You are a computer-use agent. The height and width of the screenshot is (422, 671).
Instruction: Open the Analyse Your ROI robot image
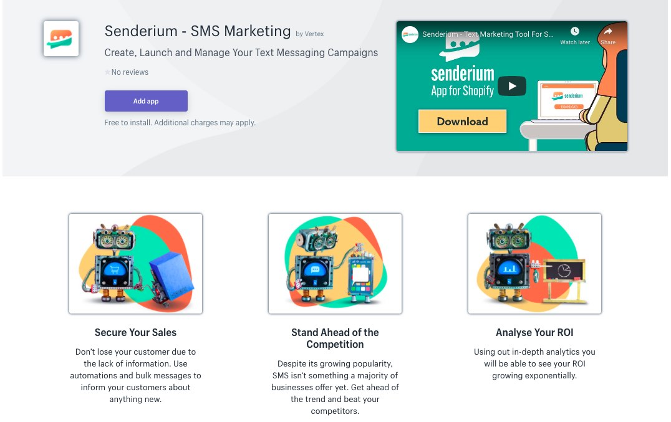tap(534, 264)
